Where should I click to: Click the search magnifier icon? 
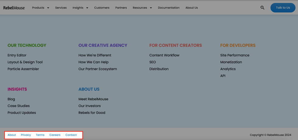tap(262, 8)
